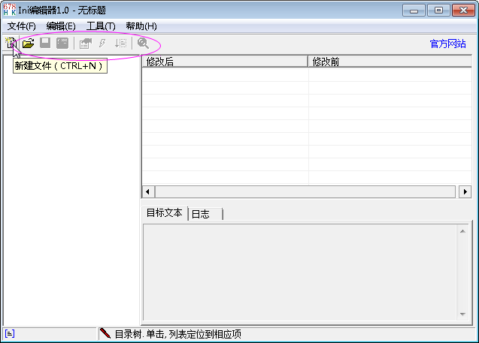Open the 工具(T) menu
Image resolution: width=479 pixels, height=343 pixels.
point(101,26)
